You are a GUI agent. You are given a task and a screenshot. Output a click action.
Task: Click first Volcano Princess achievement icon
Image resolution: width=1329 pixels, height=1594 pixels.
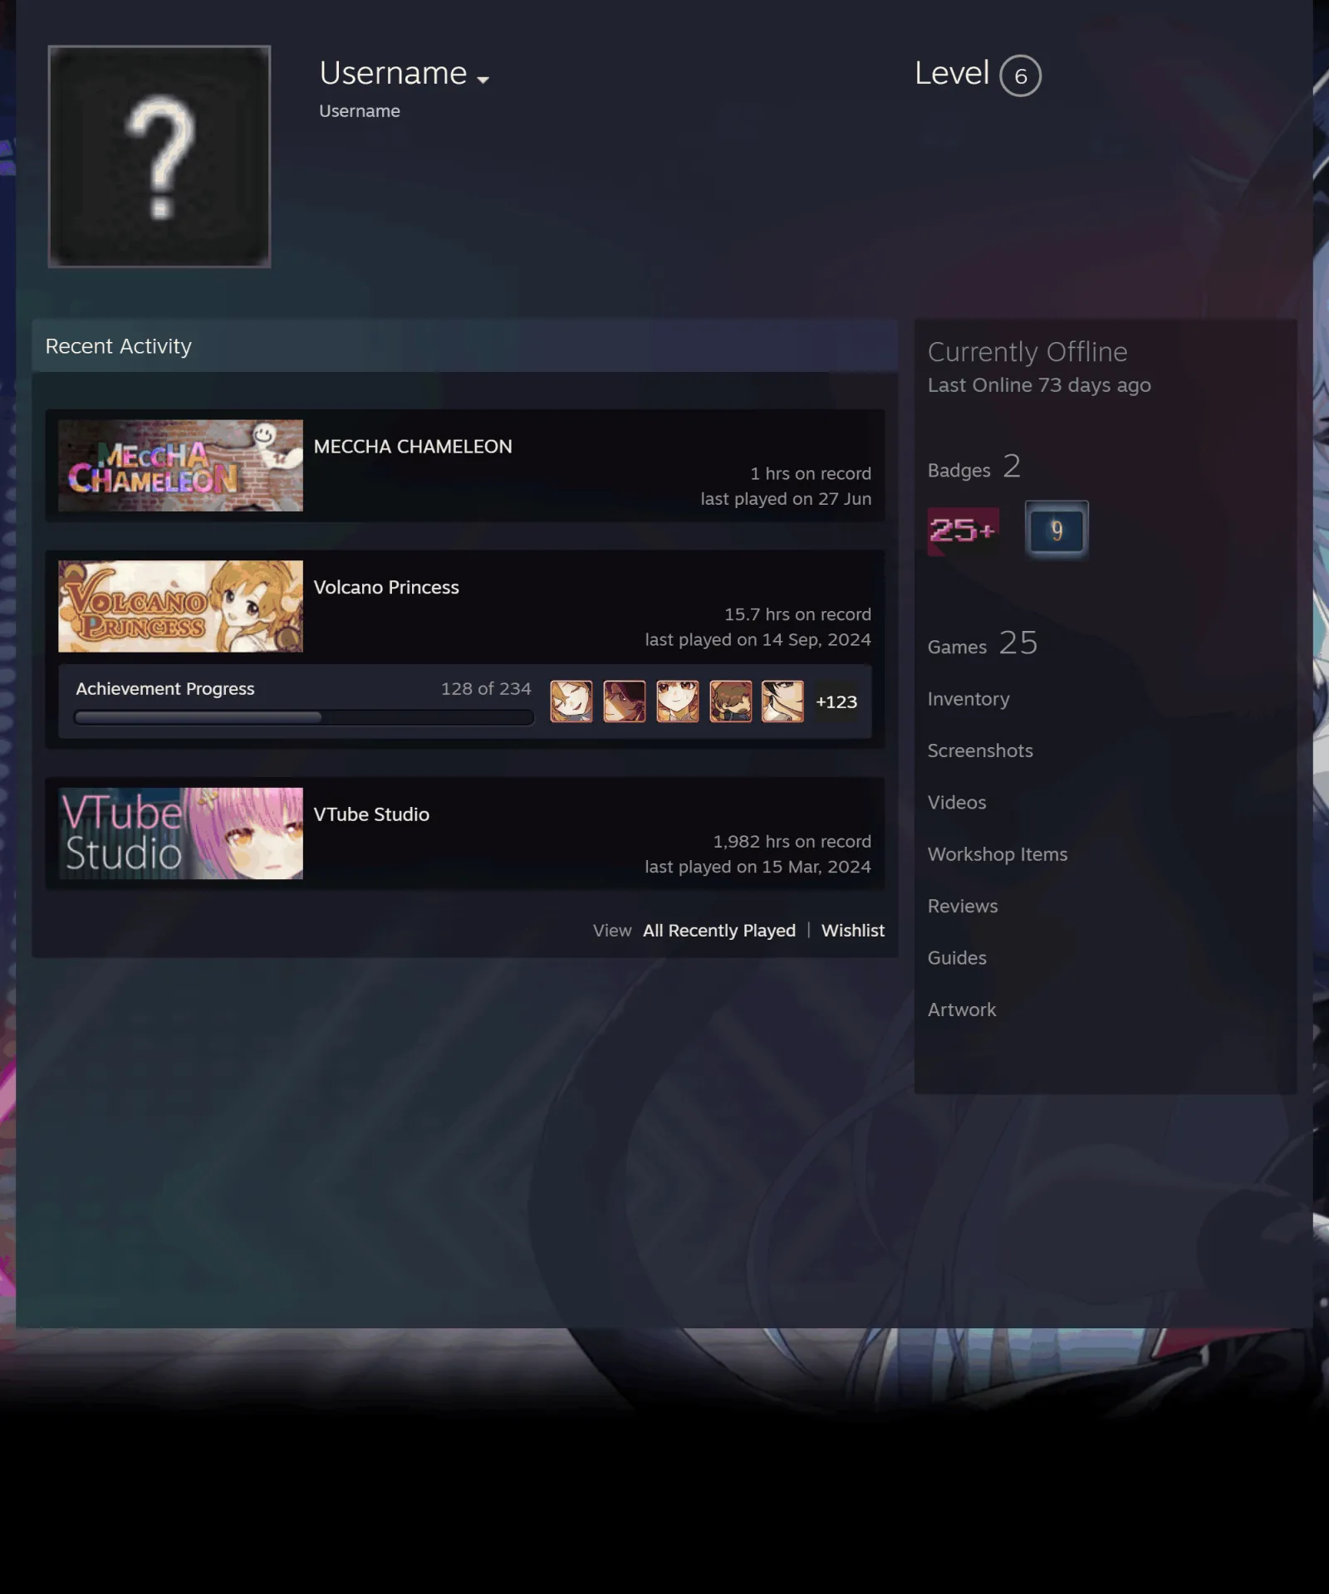(x=571, y=702)
